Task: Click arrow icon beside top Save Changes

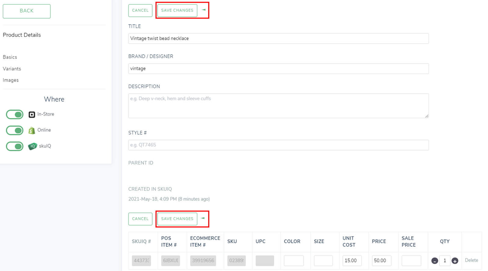Action: pyautogui.click(x=203, y=10)
